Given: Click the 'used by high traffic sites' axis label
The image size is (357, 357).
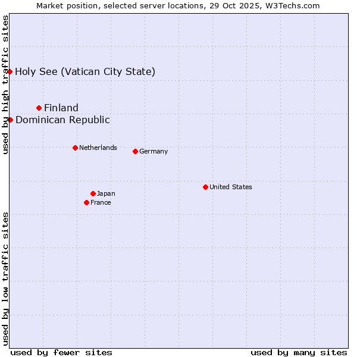Looking at the screenshot, I should (x=5, y=84).
